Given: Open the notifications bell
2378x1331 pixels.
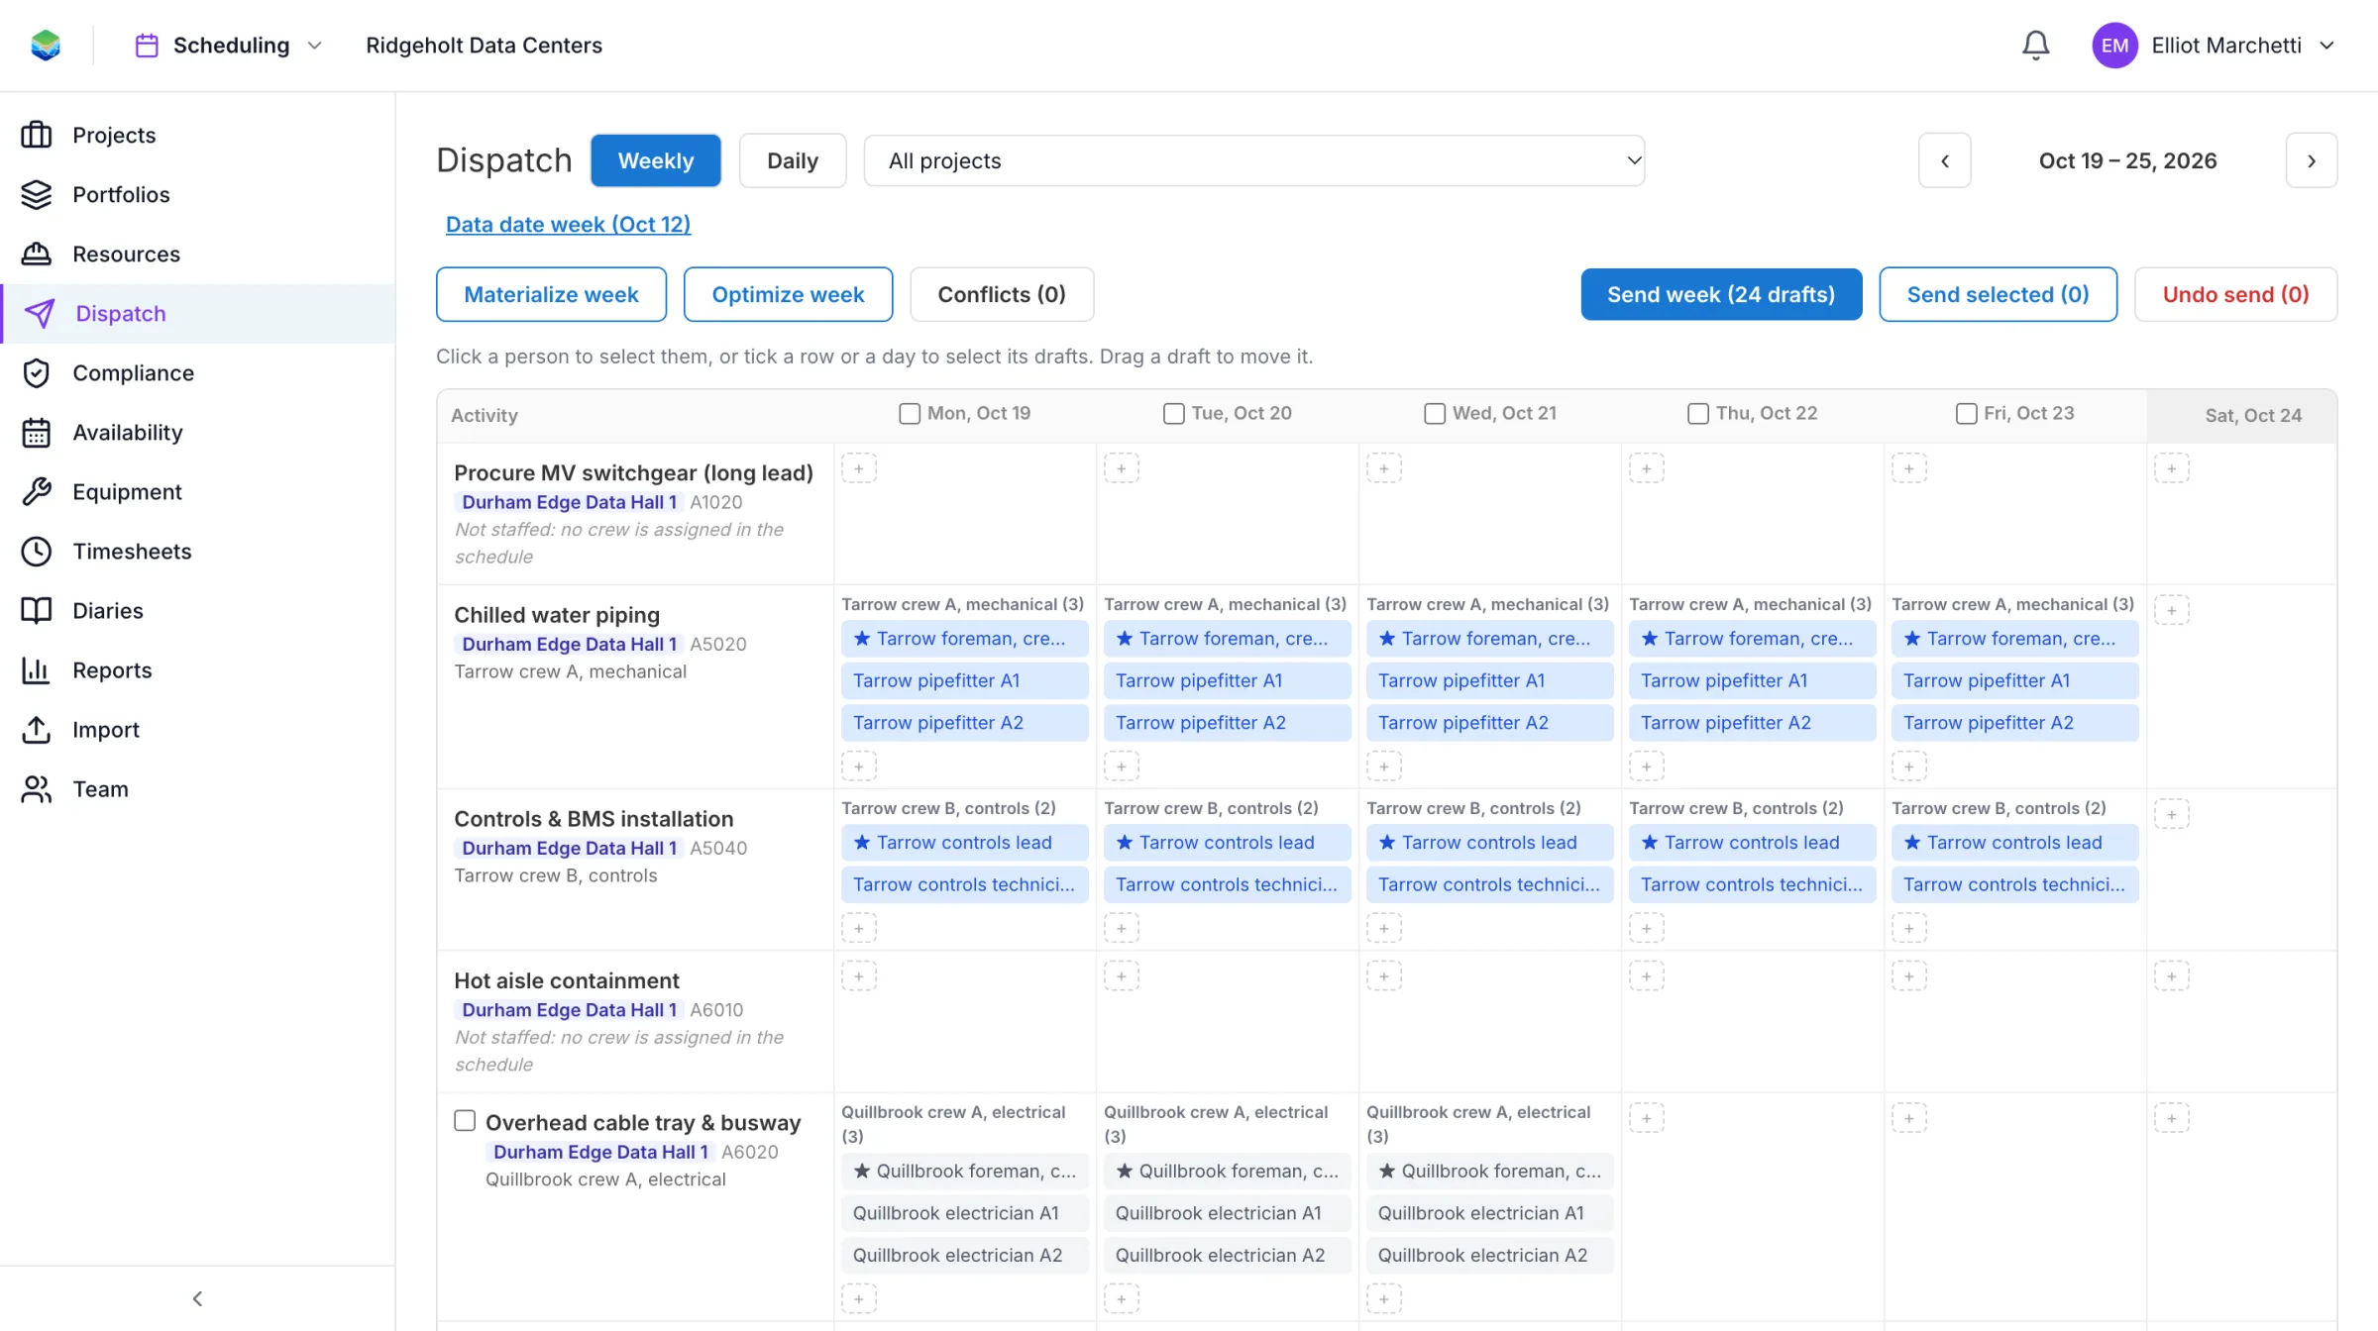Looking at the screenshot, I should coord(2035,46).
